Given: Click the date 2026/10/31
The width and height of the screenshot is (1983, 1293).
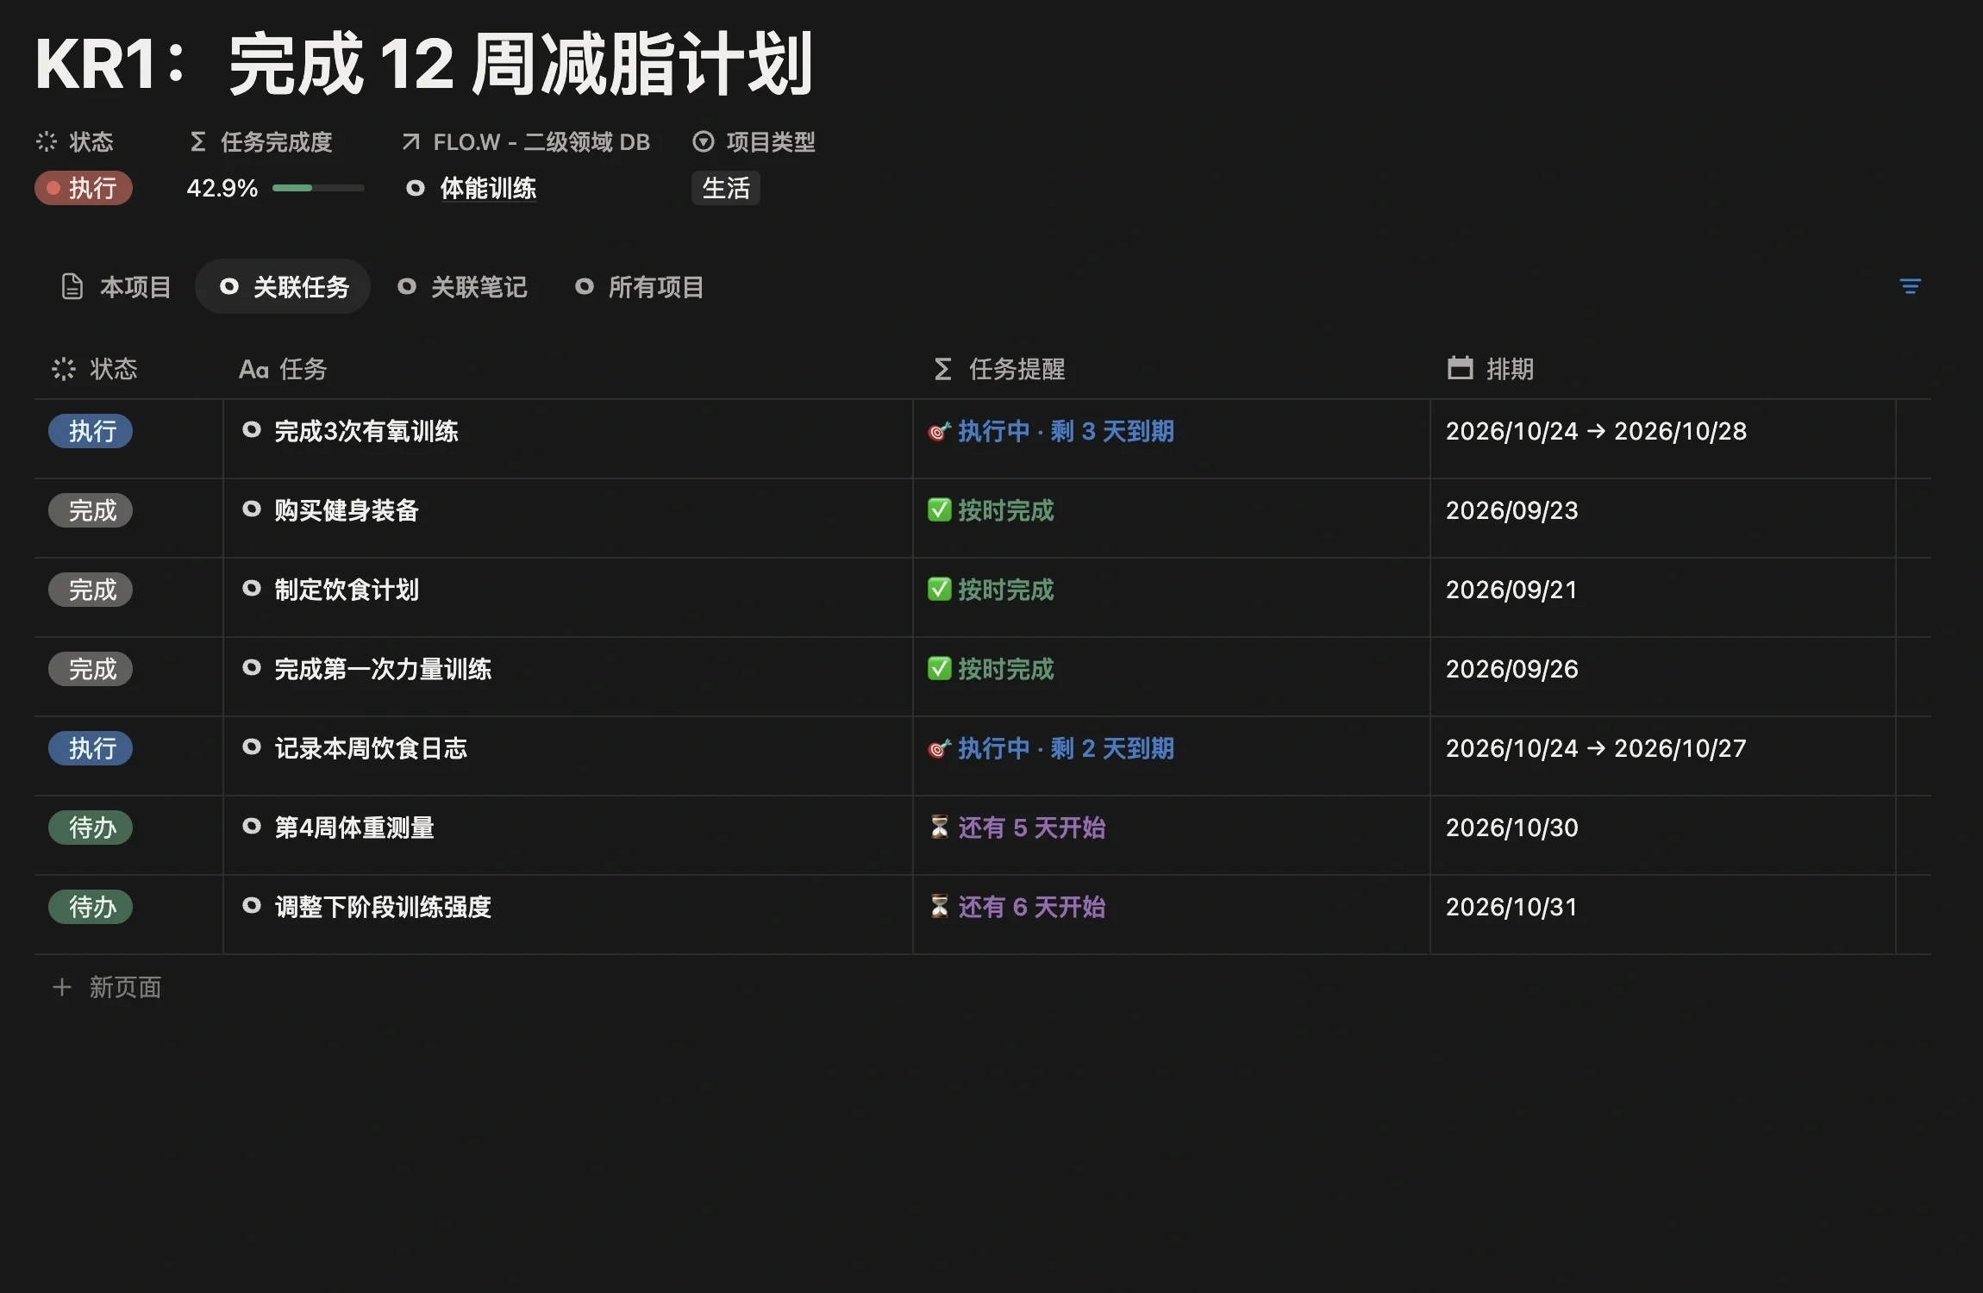Looking at the screenshot, I should point(1511,907).
